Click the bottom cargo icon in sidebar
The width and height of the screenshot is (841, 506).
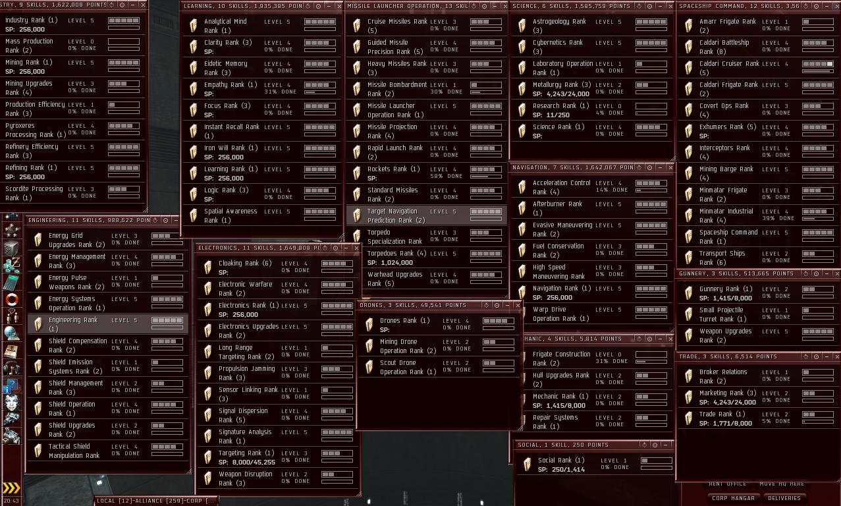(11, 434)
